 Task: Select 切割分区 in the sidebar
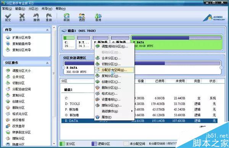(x=15, y=83)
